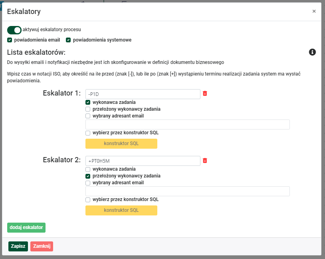Uncheck przełożony wykonawcy zadania for Eskalator 2
Viewport: 325px width, 259px height.
click(88, 176)
